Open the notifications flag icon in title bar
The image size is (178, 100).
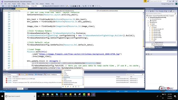click(x=145, y=1)
